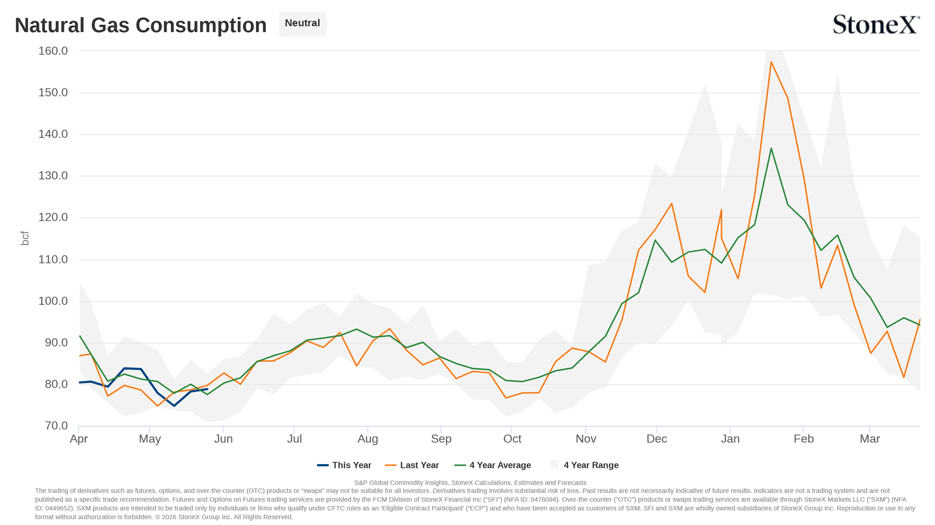This screenshot has width=935, height=525.
Task: Select the Apr tick on x-axis
Action: point(79,439)
